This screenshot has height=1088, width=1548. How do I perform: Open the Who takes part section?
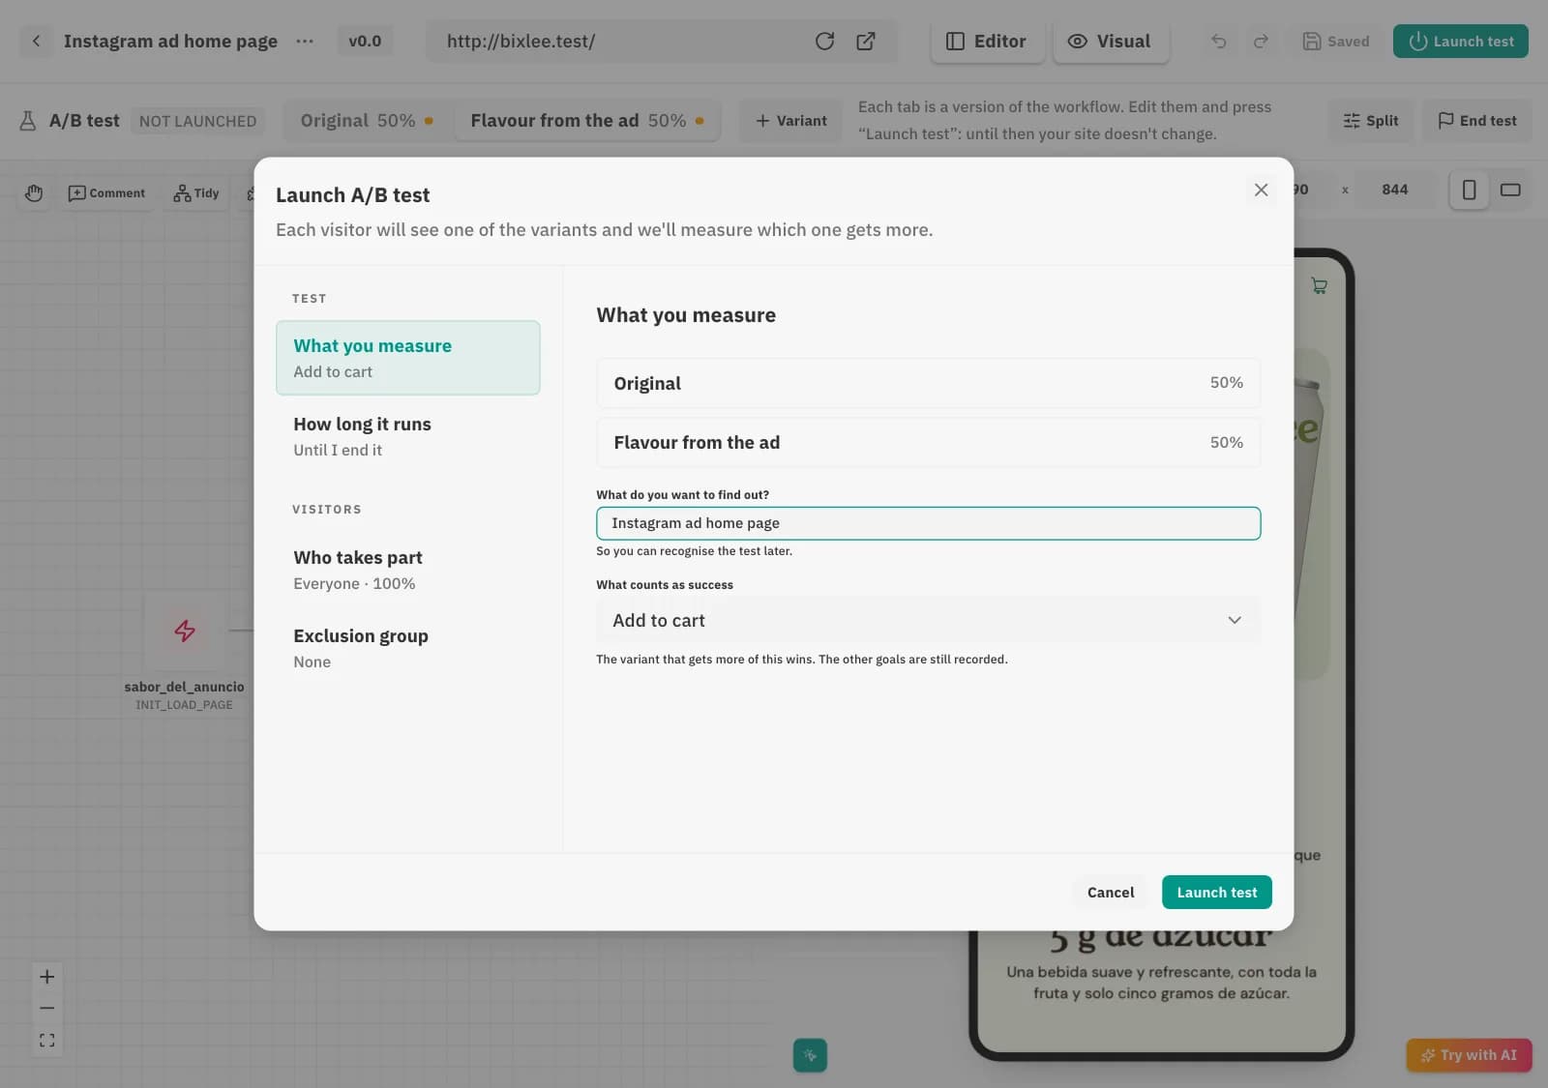coord(407,570)
